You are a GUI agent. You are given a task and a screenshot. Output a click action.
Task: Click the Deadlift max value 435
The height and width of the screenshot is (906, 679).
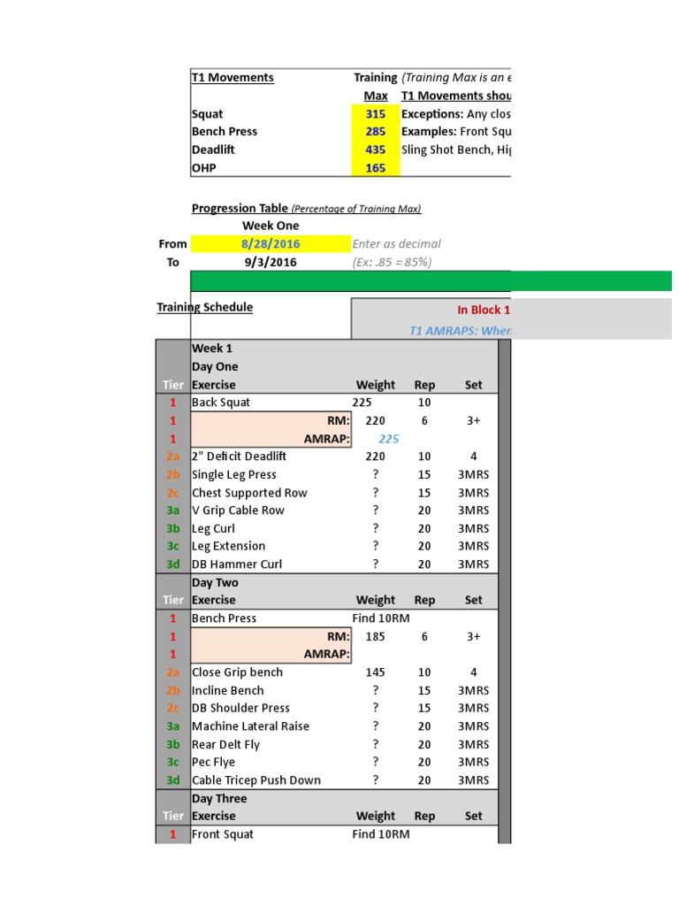pos(375,150)
